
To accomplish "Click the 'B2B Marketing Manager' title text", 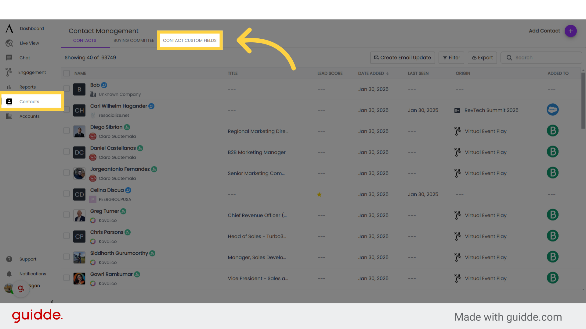I will 257,152.
